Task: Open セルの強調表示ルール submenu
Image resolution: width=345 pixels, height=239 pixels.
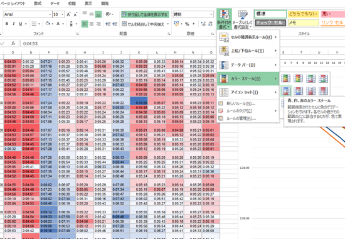Action: pos(248,37)
